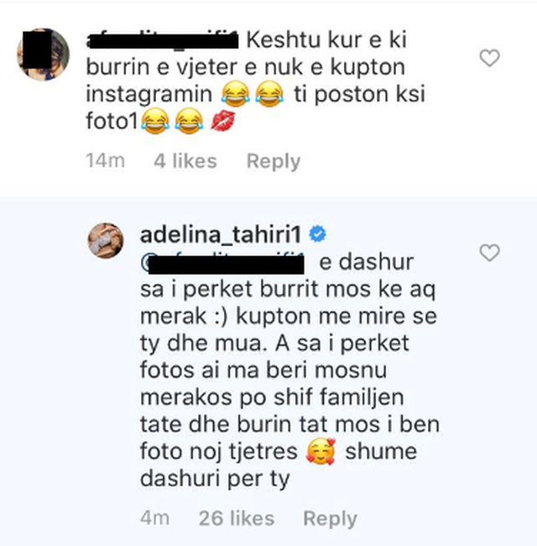Click the kiss lips emoji
Screen dimensions: 537x546
pyautogui.click(x=223, y=121)
